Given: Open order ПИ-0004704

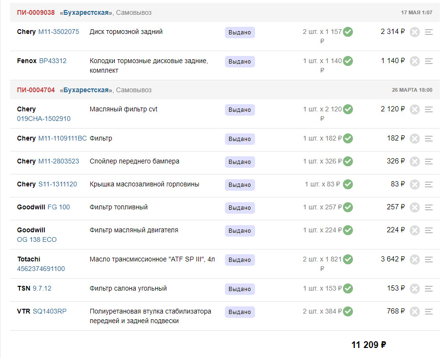Looking at the screenshot, I should [x=36, y=90].
